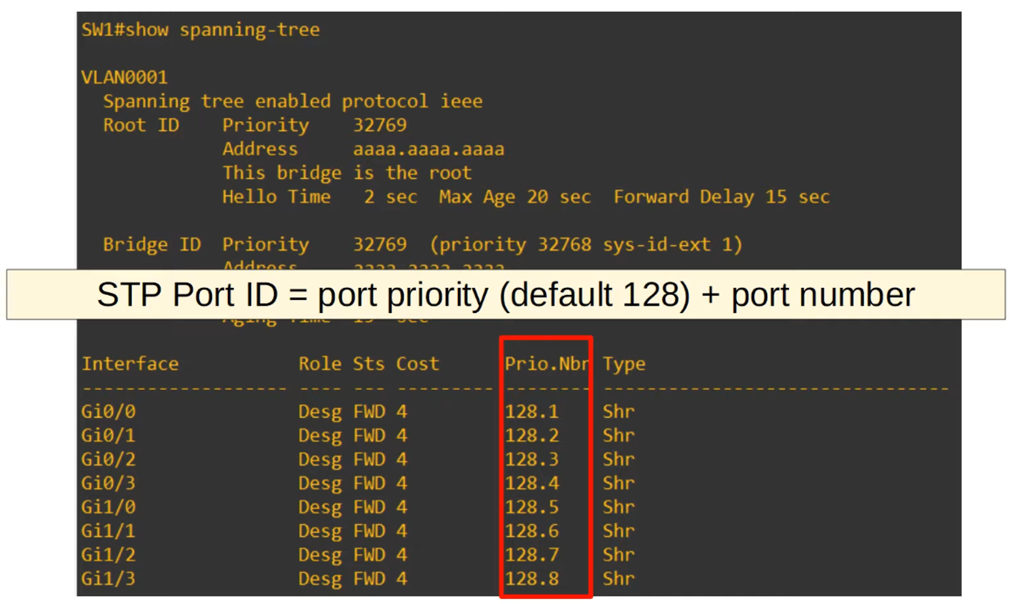Click the 128.8 port ID value

click(531, 578)
